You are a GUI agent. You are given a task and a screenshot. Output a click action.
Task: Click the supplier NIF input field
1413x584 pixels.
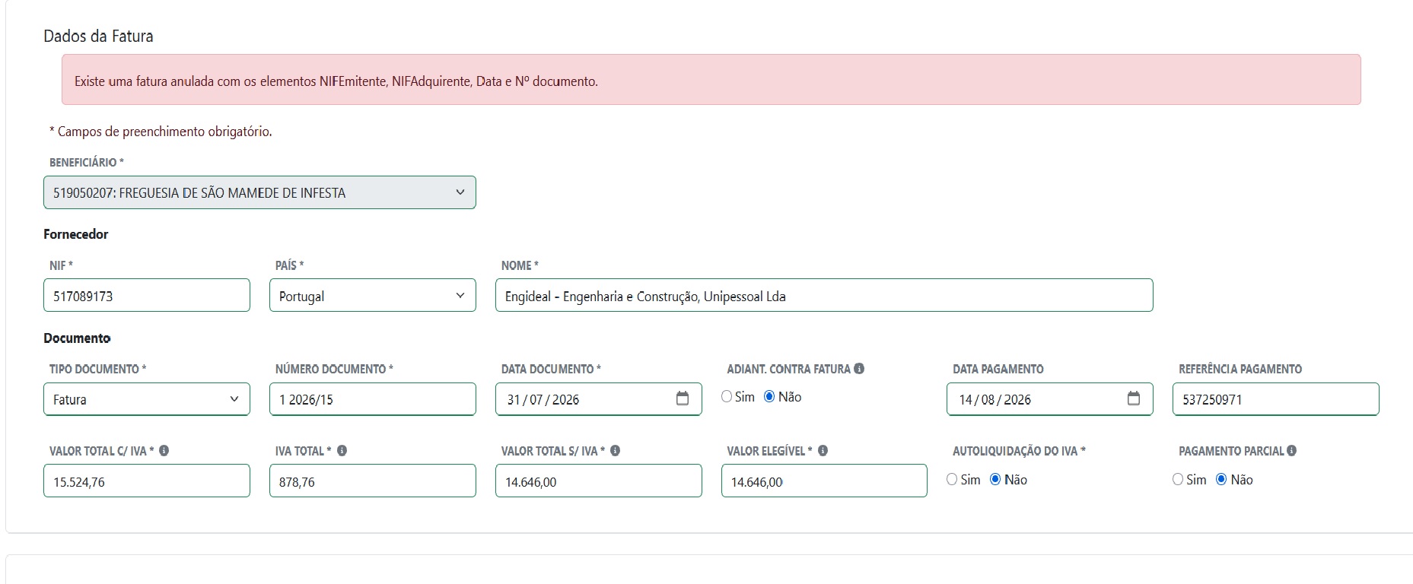tap(147, 295)
